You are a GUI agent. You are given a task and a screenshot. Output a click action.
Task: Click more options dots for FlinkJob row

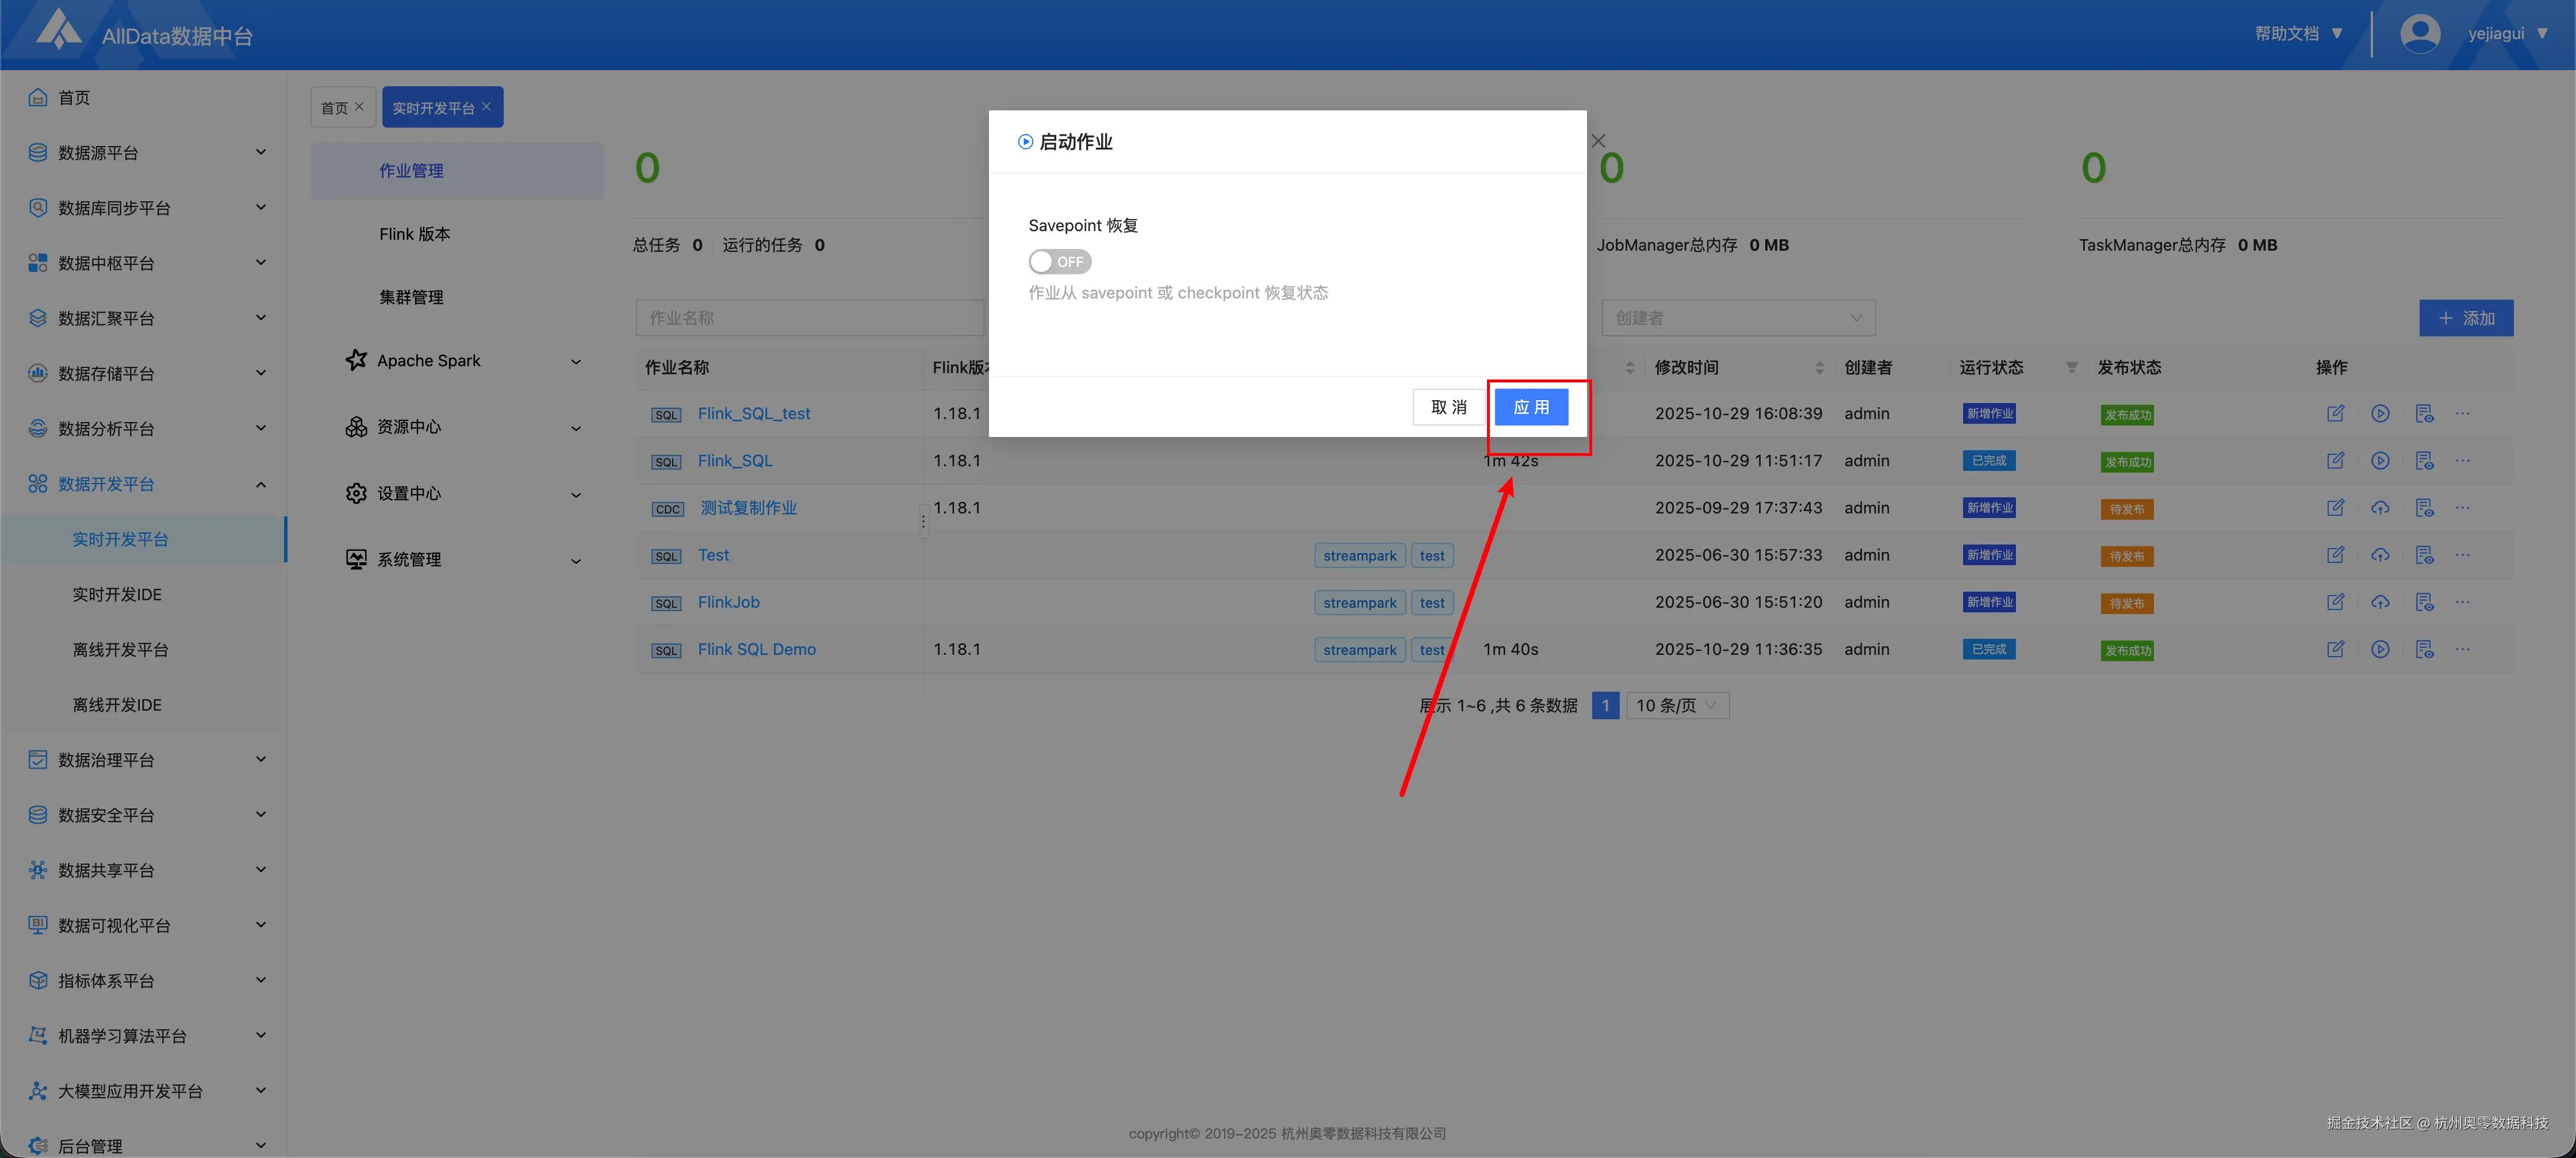[2462, 602]
